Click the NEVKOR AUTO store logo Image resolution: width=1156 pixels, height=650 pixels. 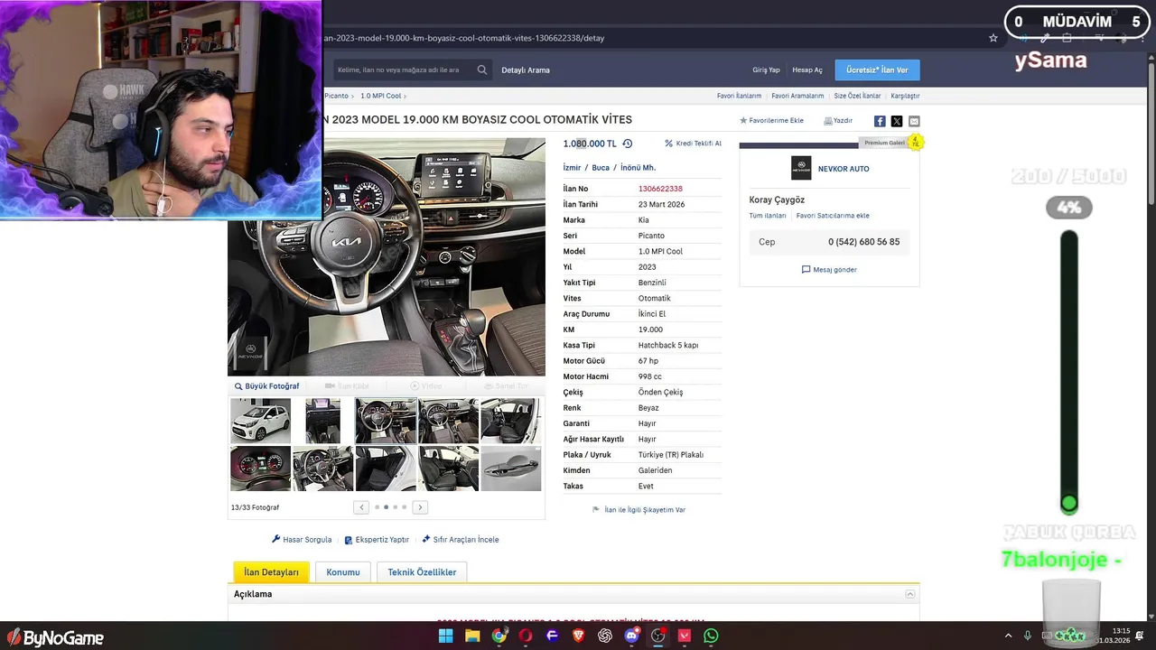tap(801, 168)
